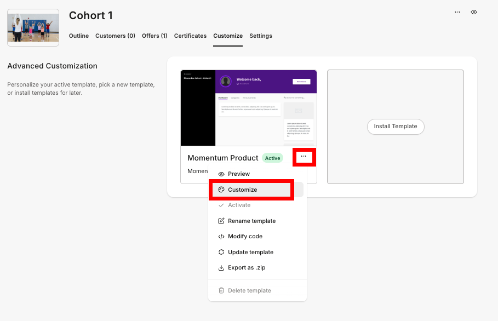Click the Momentum Product template preview image

pyautogui.click(x=249, y=108)
